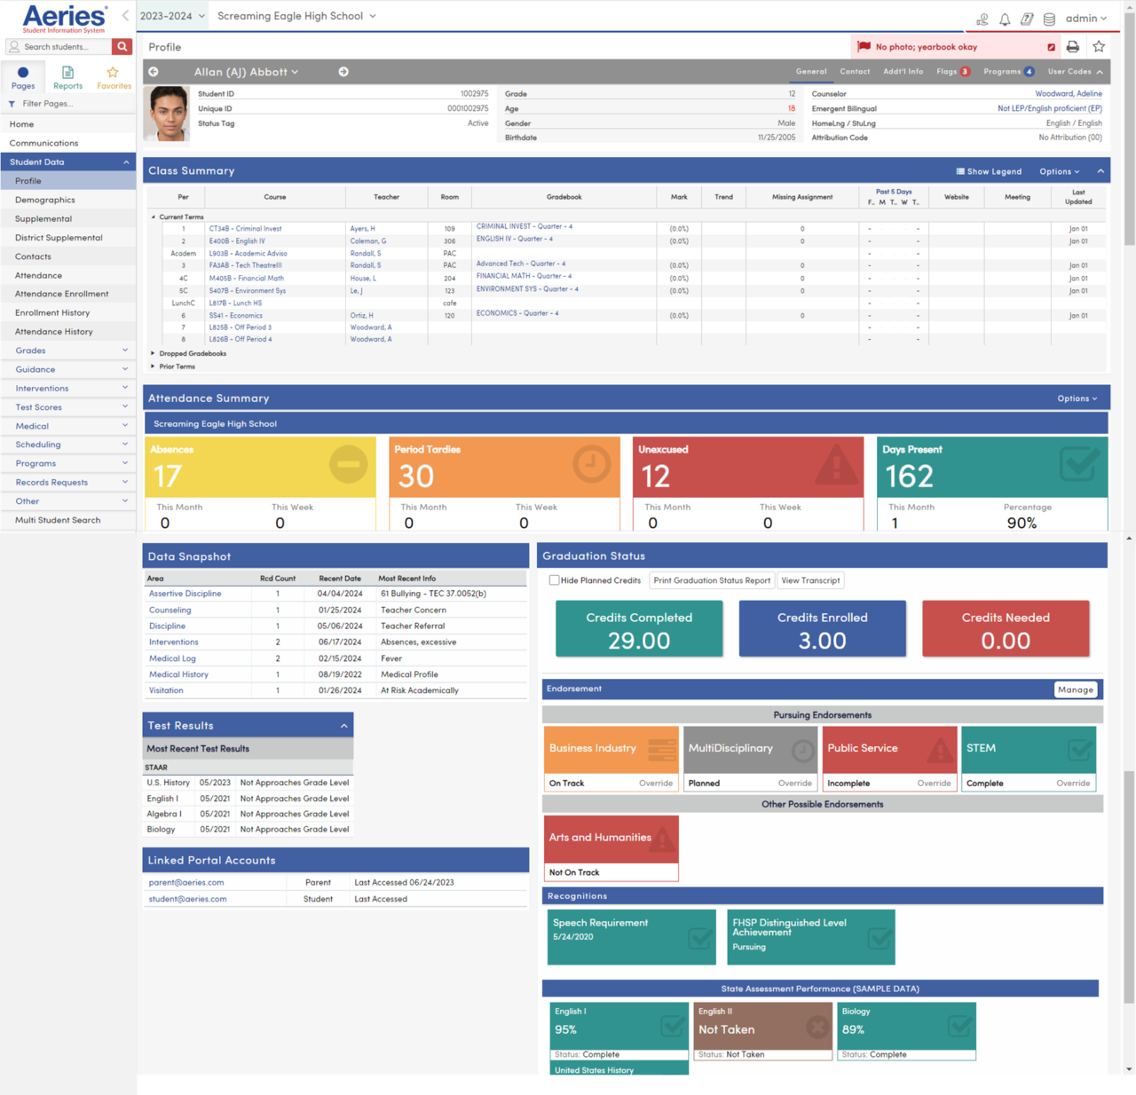Collapse the Test Results panel

click(344, 725)
